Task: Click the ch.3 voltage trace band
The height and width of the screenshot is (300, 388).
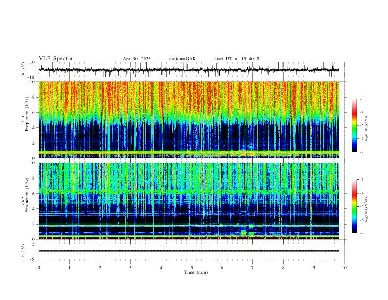Action: tap(189, 251)
